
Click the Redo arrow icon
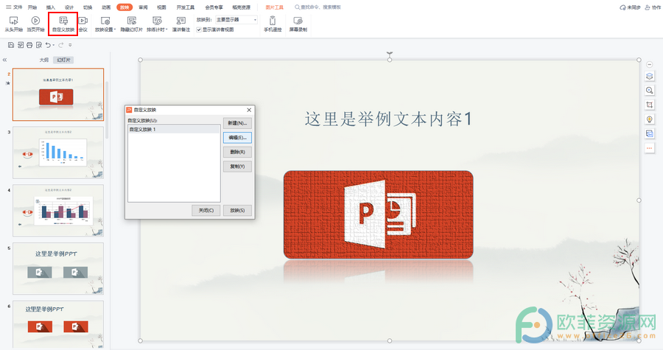[x=61, y=45]
